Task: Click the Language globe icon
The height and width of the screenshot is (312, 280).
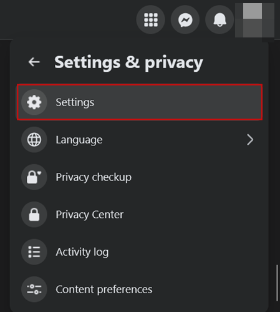Action: (x=34, y=140)
